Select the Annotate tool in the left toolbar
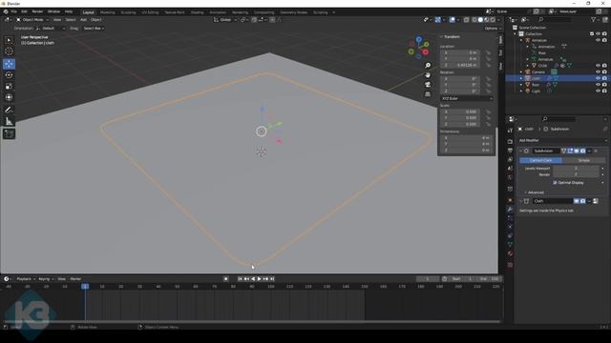Image resolution: width=611 pixels, height=343 pixels. [x=9, y=111]
